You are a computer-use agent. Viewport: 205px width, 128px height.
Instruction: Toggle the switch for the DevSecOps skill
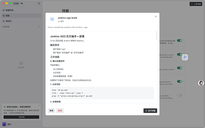[x=180, y=54]
